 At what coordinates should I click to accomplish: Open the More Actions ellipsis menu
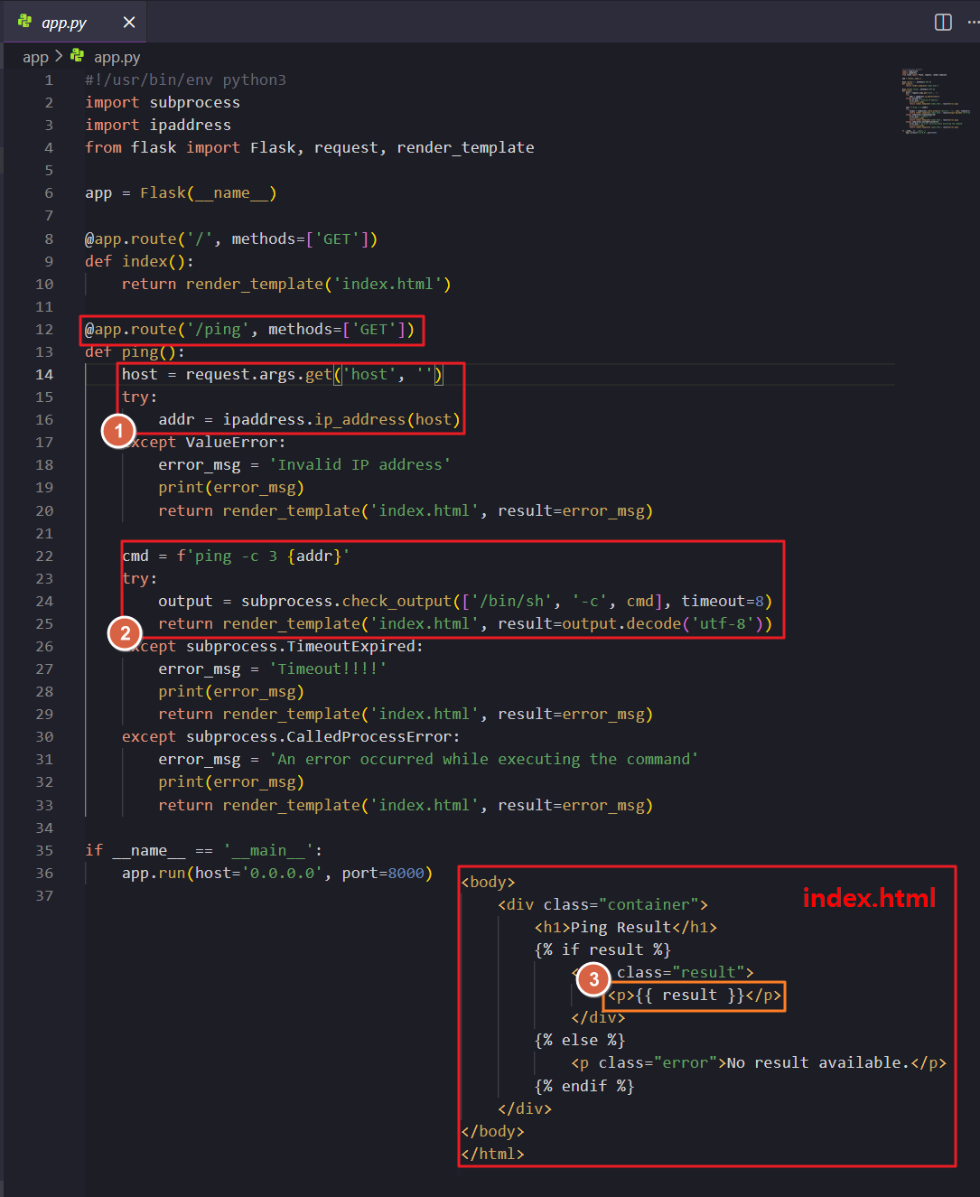973,23
